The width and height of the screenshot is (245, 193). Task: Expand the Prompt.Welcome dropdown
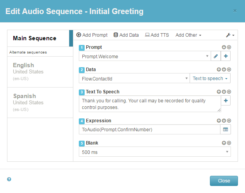[207, 56]
